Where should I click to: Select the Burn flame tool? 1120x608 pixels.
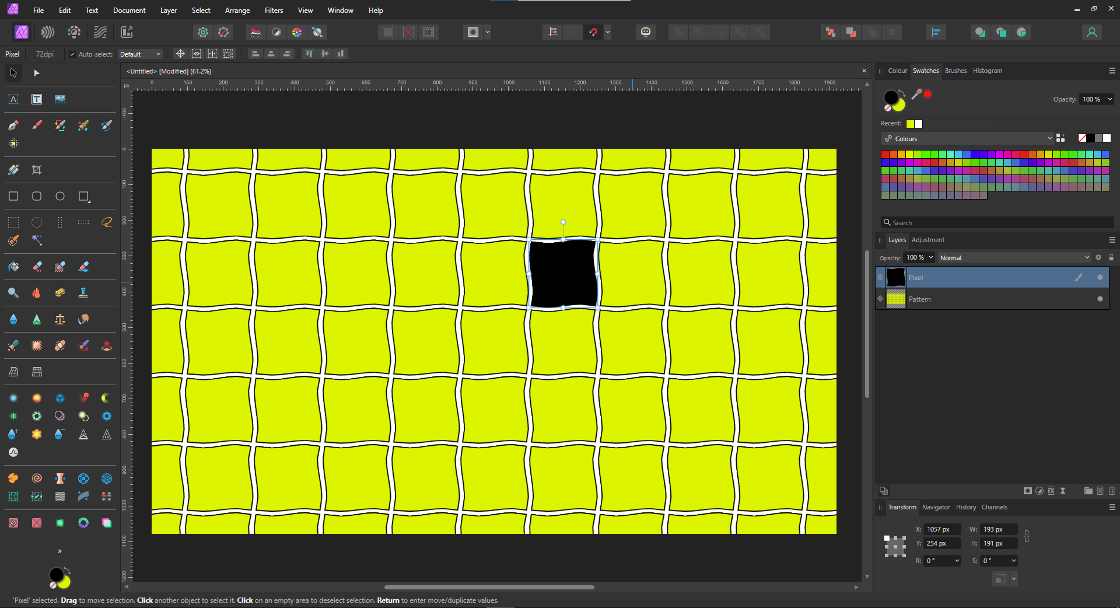[37, 293]
